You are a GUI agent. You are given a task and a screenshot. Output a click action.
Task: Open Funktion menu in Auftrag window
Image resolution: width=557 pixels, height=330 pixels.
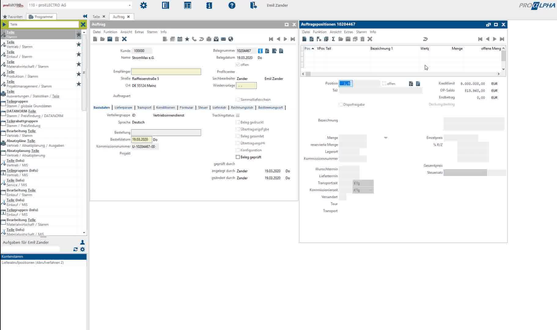click(x=110, y=32)
